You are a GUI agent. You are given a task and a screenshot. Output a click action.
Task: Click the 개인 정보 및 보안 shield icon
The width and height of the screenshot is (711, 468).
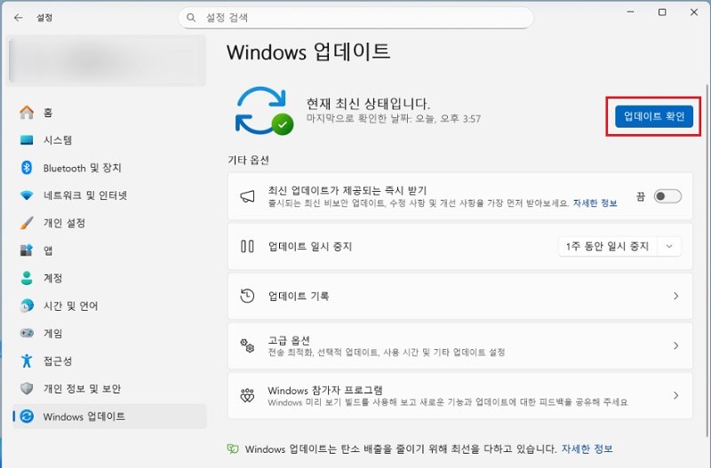(x=27, y=389)
